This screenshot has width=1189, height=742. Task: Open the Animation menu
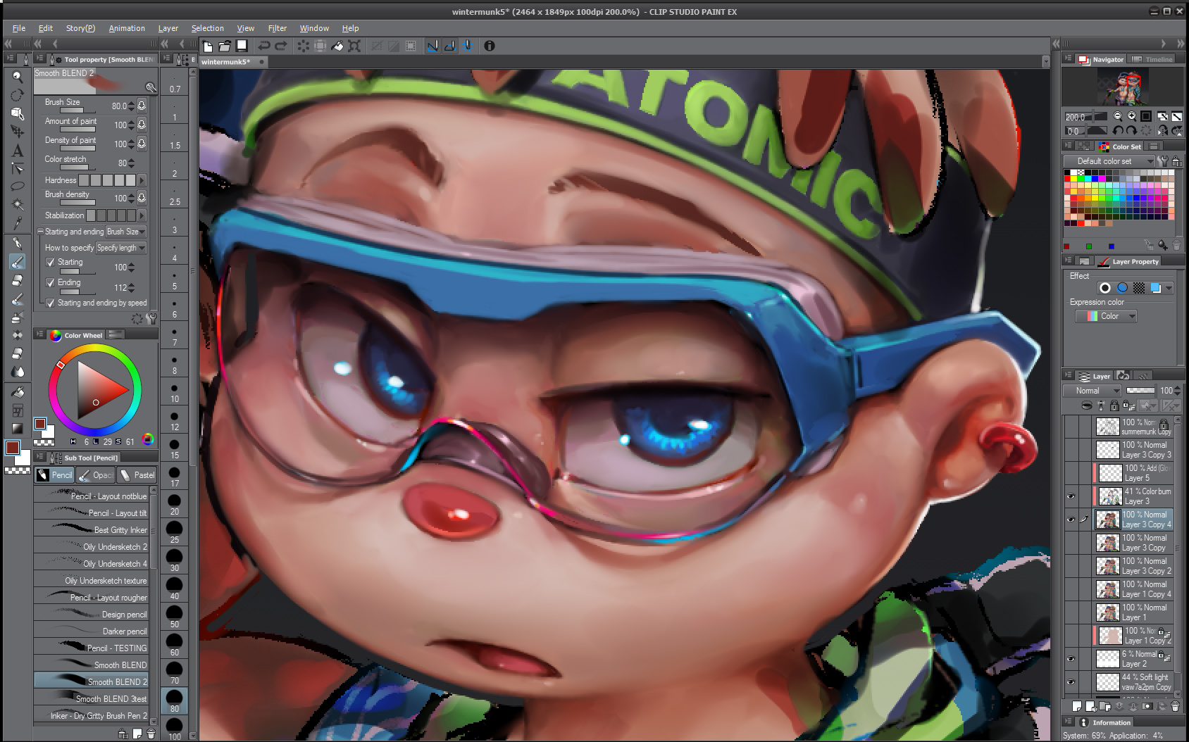[127, 28]
